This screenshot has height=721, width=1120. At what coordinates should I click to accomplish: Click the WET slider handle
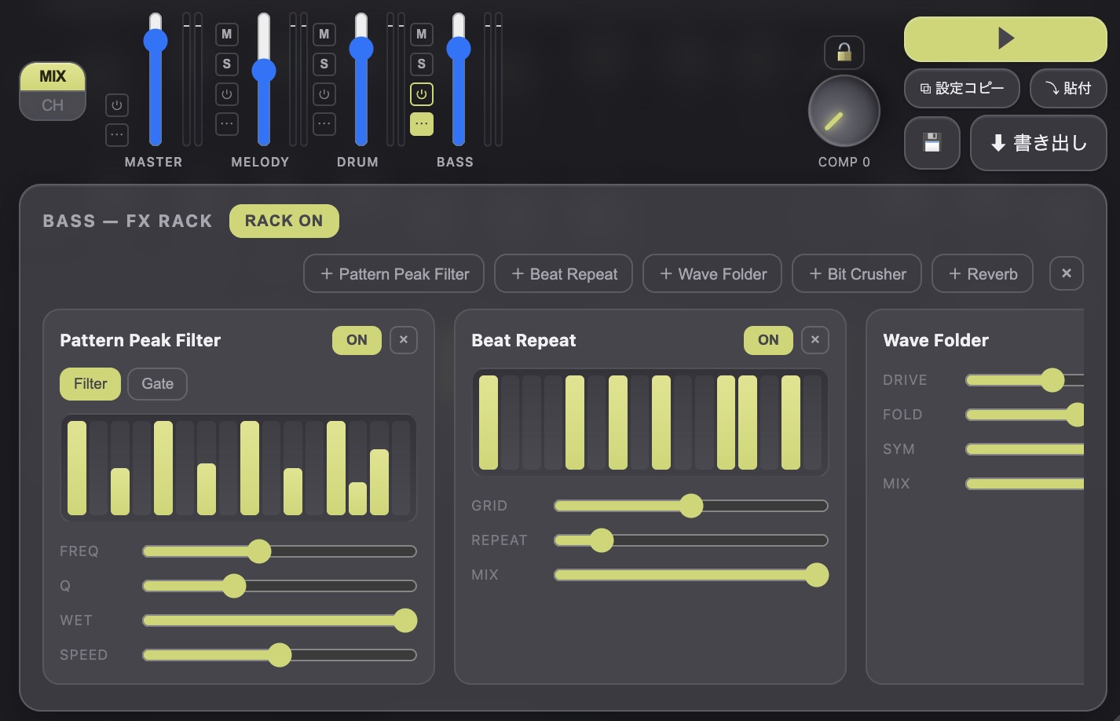[405, 620]
